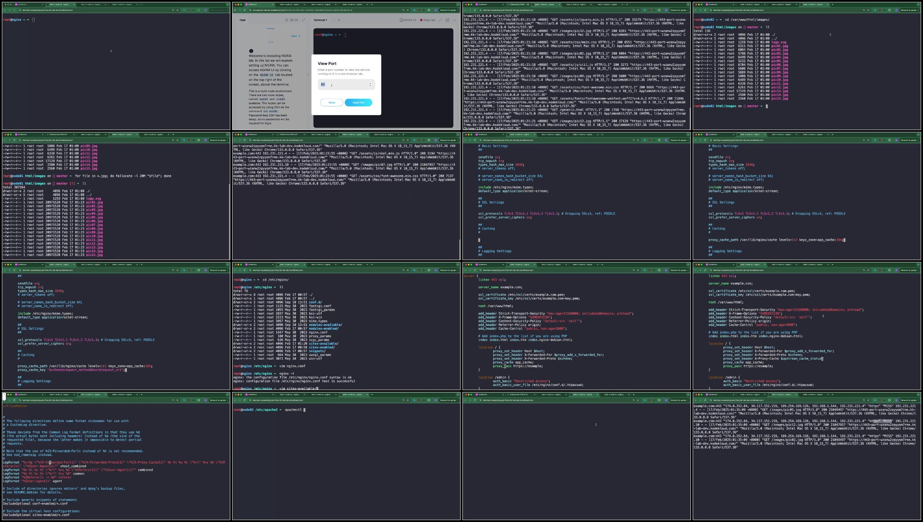The width and height of the screenshot is (923, 522).
Task: Select the Task tab in the lab panel
Action: pyautogui.click(x=242, y=20)
